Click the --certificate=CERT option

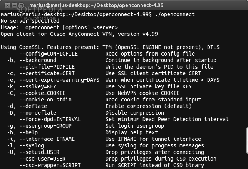point(47,73)
